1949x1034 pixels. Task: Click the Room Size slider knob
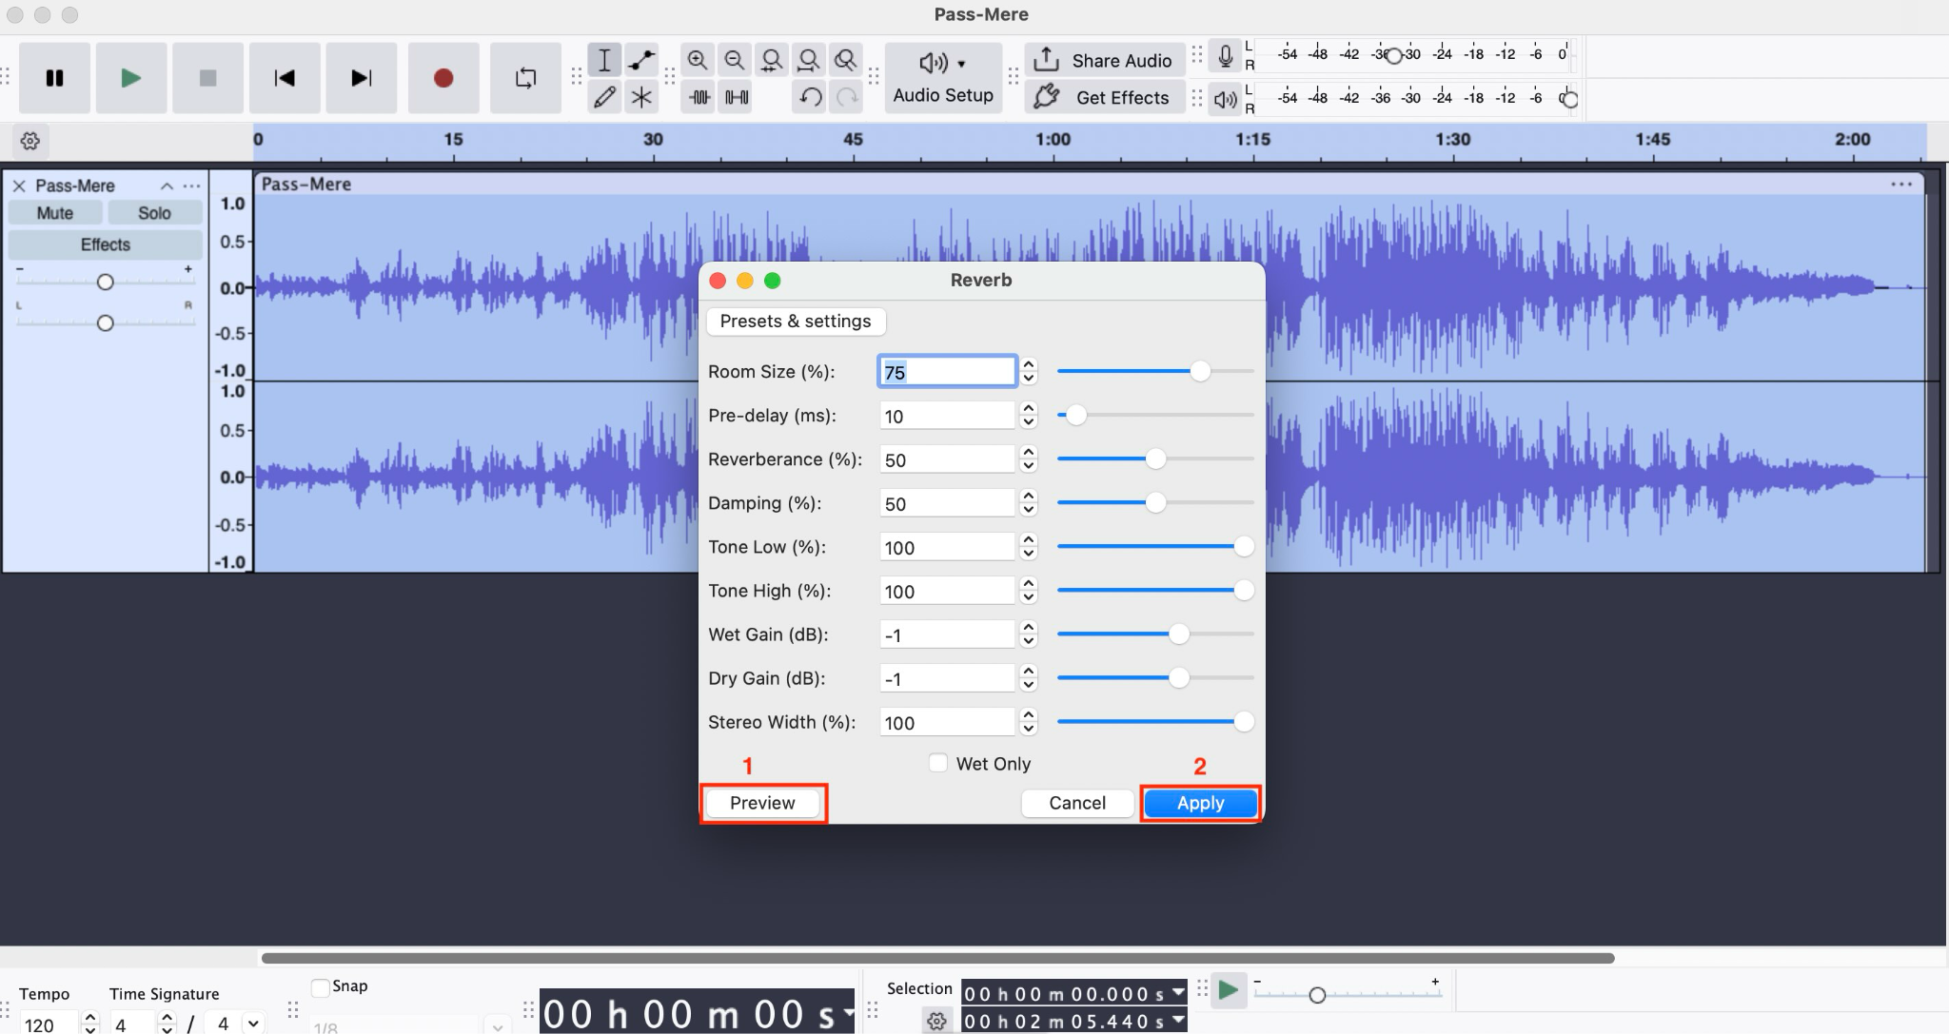coord(1200,371)
